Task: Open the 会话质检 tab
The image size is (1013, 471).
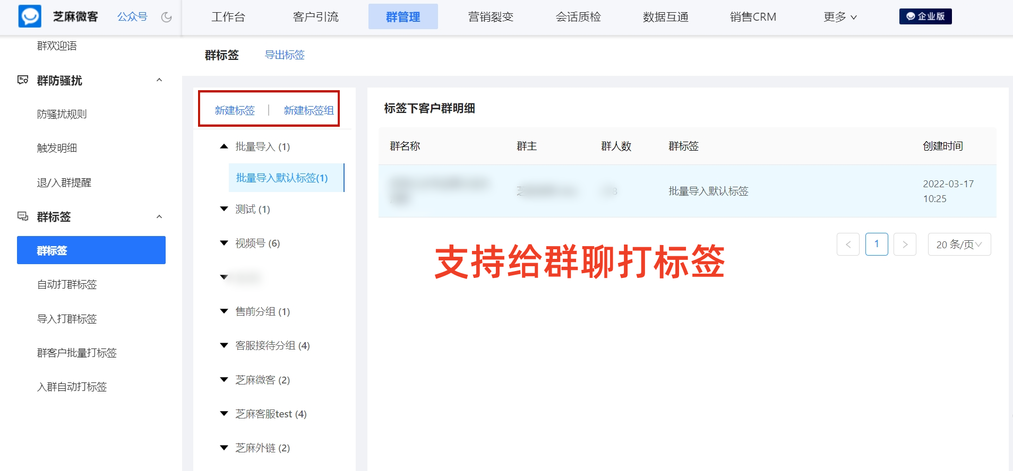Action: click(578, 17)
